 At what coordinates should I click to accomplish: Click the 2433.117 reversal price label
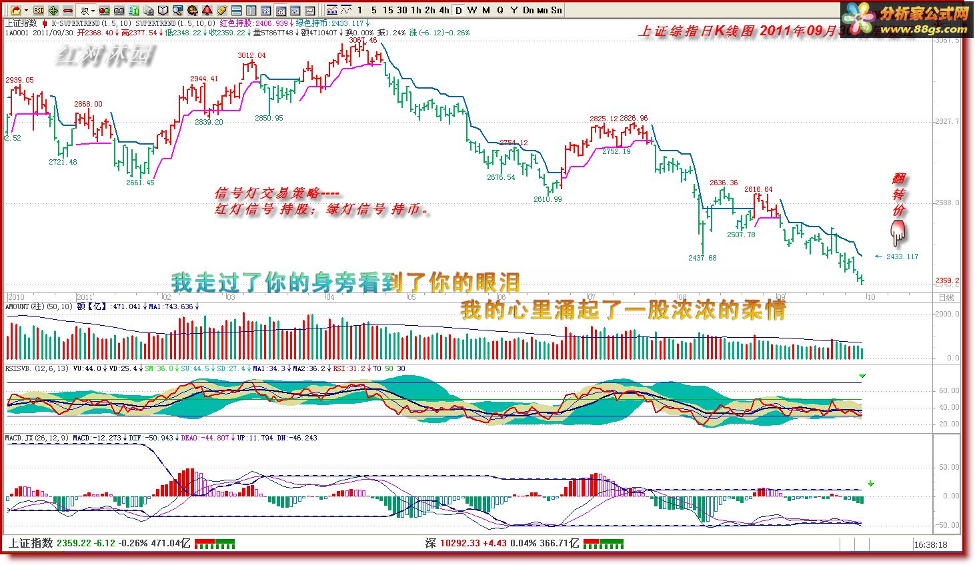[902, 257]
